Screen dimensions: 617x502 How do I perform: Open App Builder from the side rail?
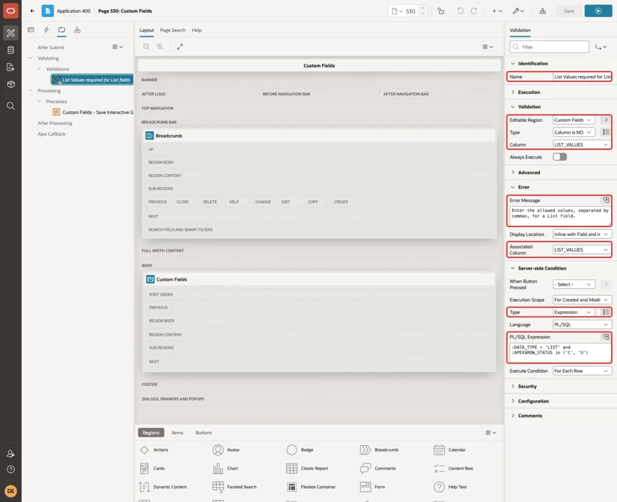click(x=11, y=33)
